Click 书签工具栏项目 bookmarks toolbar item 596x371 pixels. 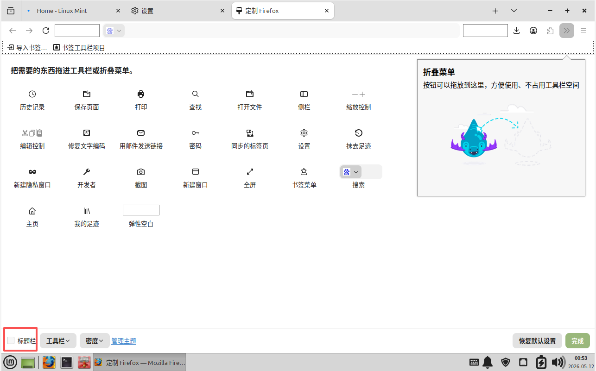tap(79, 48)
